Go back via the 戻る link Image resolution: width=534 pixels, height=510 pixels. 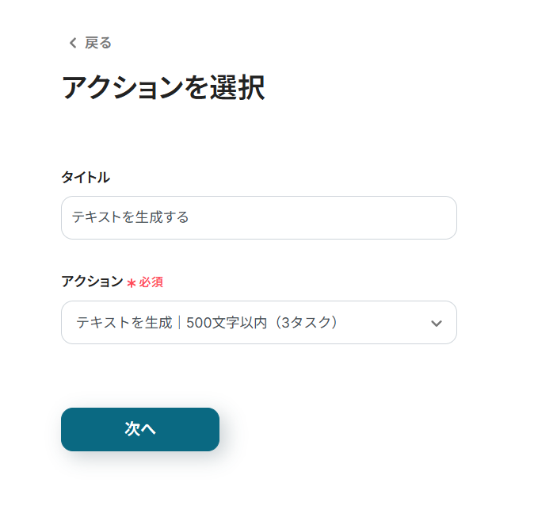(x=98, y=43)
